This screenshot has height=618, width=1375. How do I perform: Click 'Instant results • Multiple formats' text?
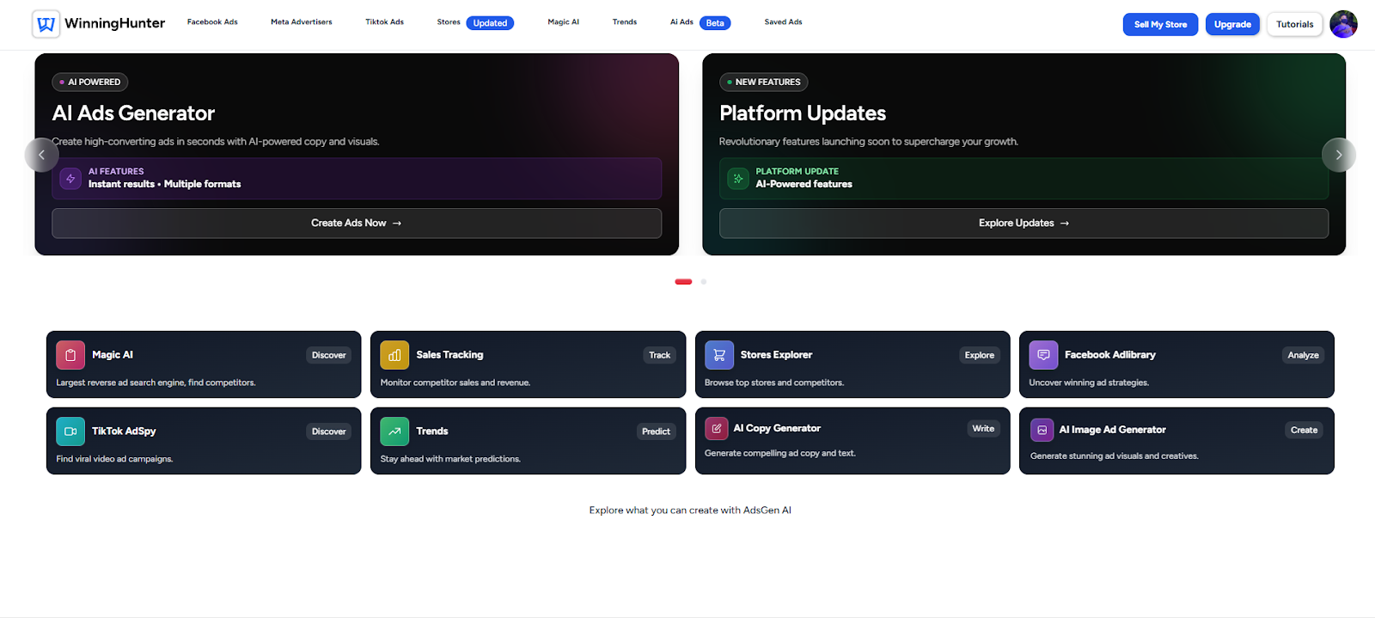[x=164, y=184]
